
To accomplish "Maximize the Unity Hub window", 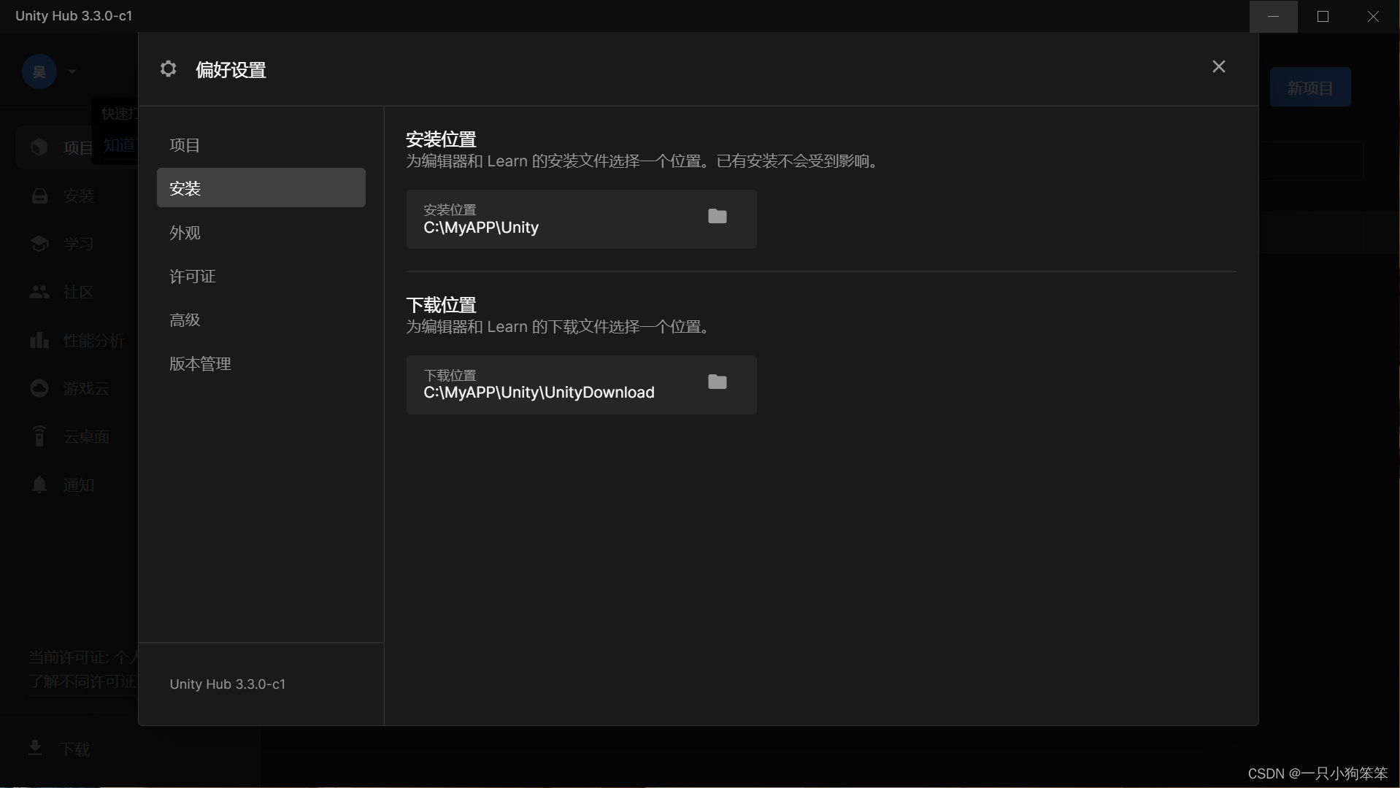I will 1323,16.
